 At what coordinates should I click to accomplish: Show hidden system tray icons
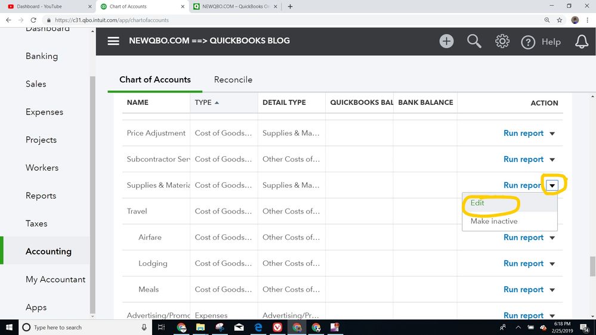(518, 327)
